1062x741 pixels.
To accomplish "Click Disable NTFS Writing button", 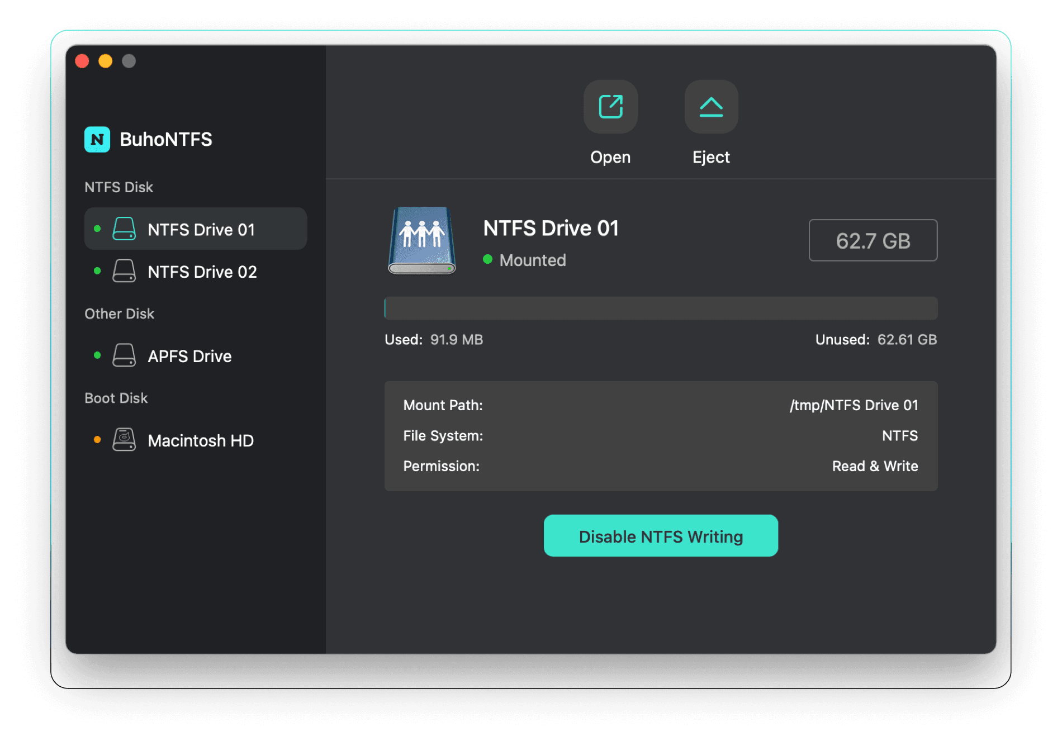I will [x=661, y=535].
